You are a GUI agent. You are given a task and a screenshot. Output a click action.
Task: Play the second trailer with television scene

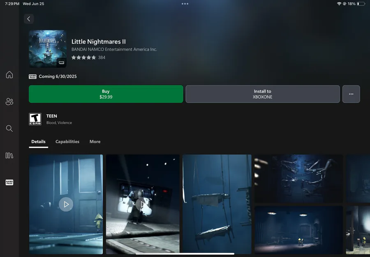point(143,204)
